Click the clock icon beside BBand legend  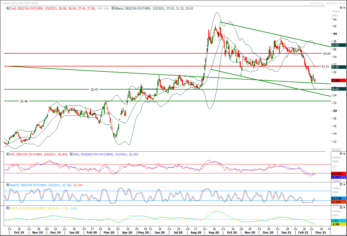(113, 8)
